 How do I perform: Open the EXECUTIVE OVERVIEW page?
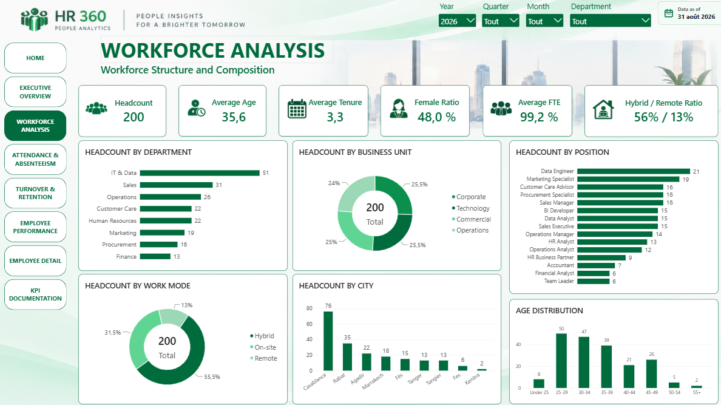(x=35, y=92)
